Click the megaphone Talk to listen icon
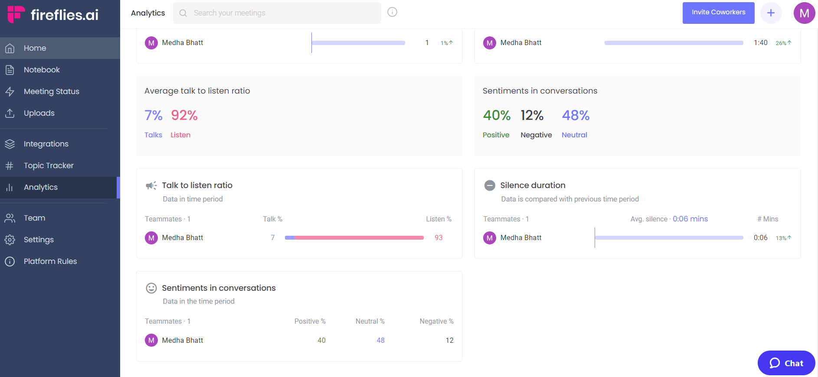This screenshot has height=377, width=818. (151, 185)
